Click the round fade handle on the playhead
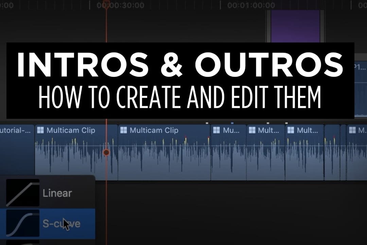The width and height of the screenshot is (367, 245). click(106, 152)
